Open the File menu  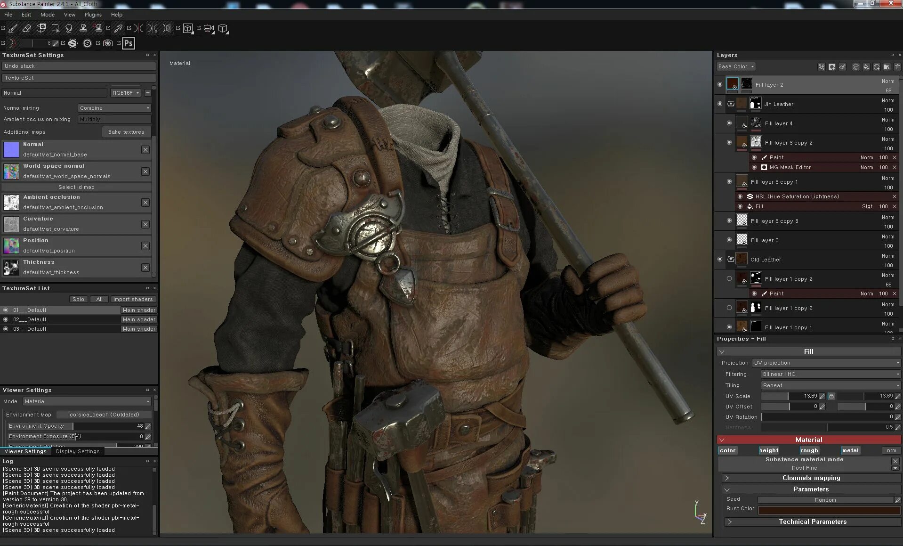coord(8,15)
